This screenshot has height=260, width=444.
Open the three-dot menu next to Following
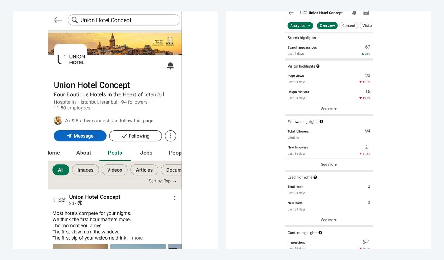click(x=170, y=136)
